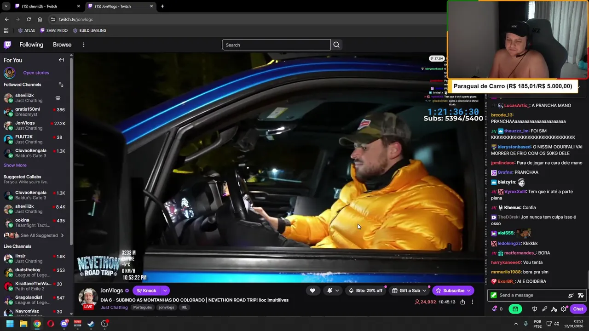Open the Just Chatting category link
Screen dimensions: 589x331
[x=114, y=308]
